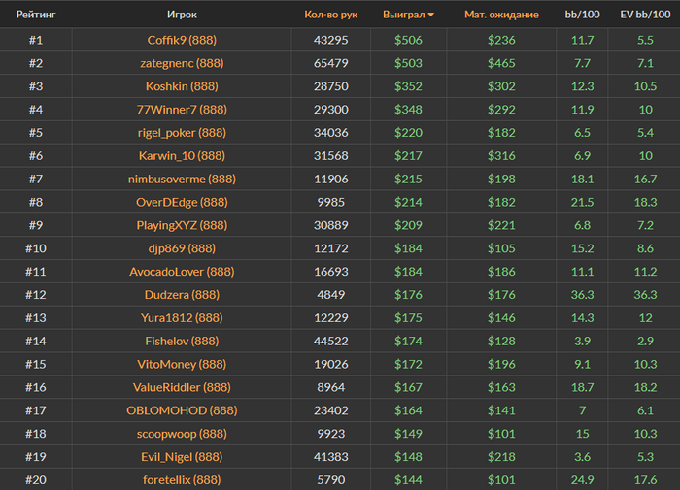Sort by the Выиграл column header
680x490 pixels.
click(x=407, y=15)
